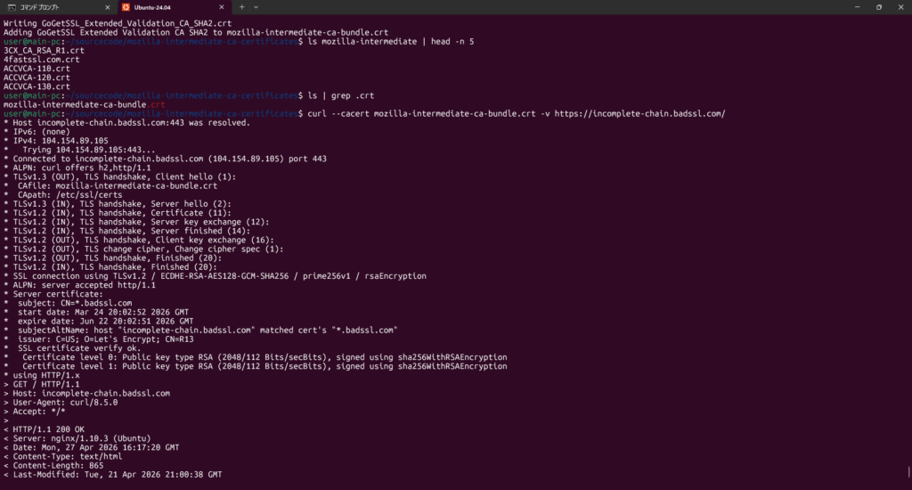The height and width of the screenshot is (490, 912).
Task: Close the コマンド プロンプト tab
Action: (107, 6)
